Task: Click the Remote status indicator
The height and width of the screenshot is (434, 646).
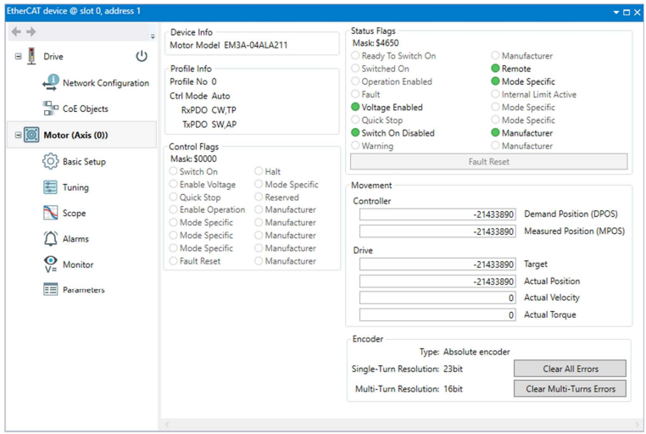Action: pos(495,69)
